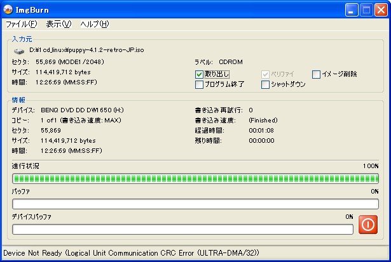Uncheck the 取り出し (eject) checkbox
Image resolution: width=391 pixels, height=262 pixels.
tap(199, 74)
